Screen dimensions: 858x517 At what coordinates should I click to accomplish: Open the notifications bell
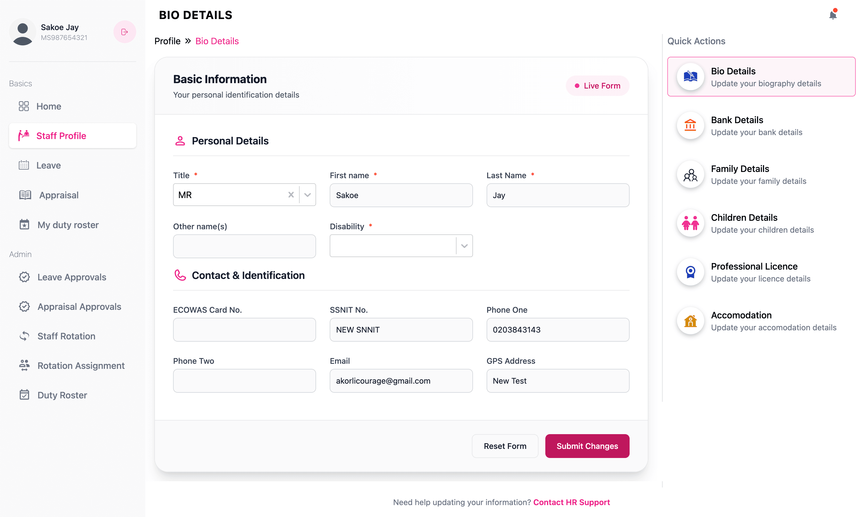(x=833, y=15)
